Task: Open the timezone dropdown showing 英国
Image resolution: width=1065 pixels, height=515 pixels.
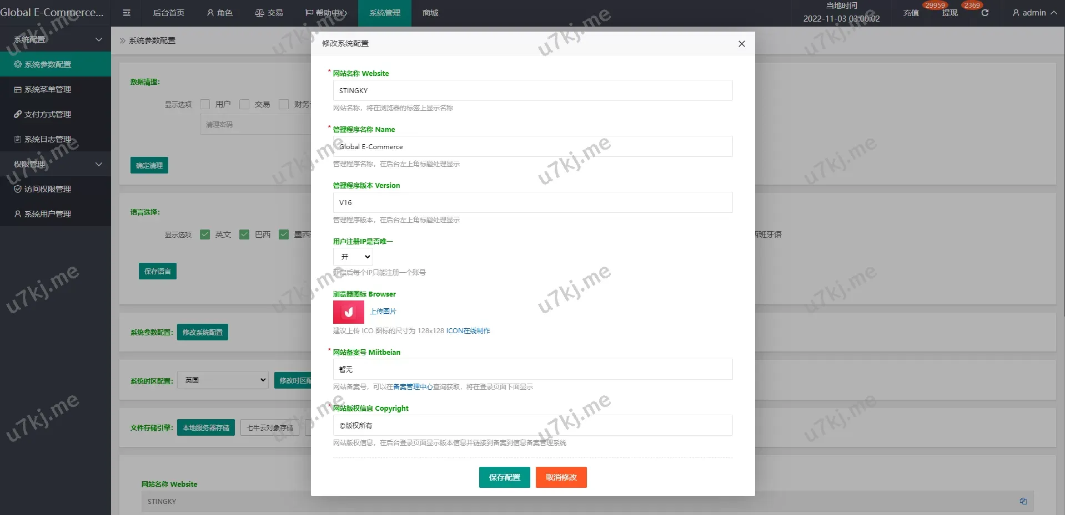Action: coord(222,380)
